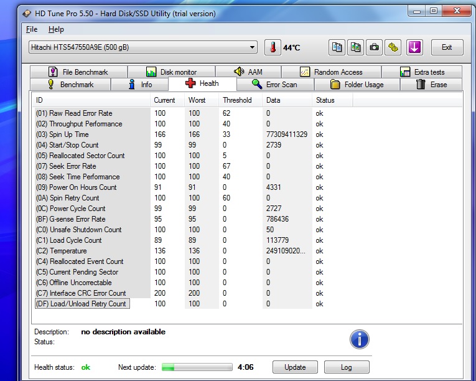This screenshot has width=476, height=381.
Task: Switch to the AAM tab
Action: coord(248,72)
